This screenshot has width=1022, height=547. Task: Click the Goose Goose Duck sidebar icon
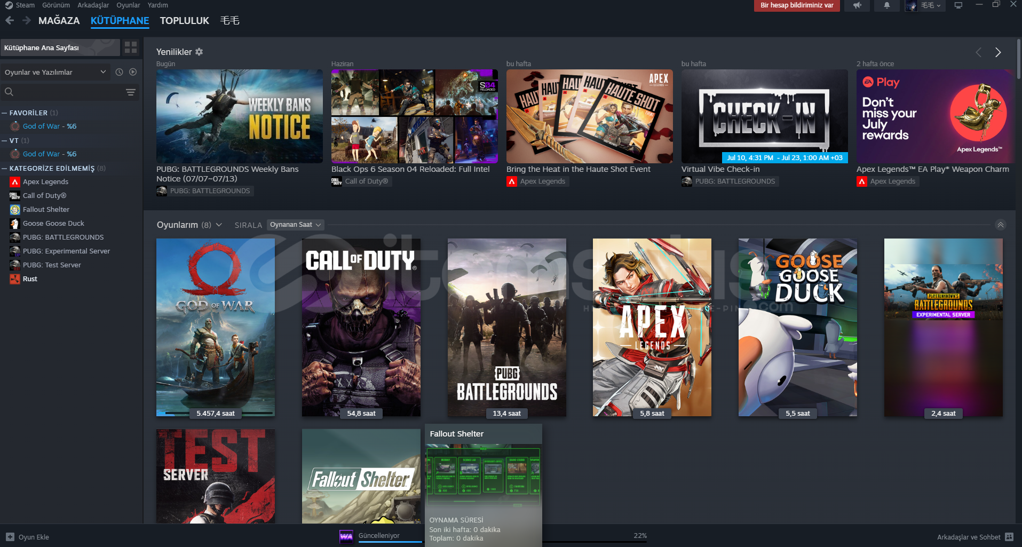[x=15, y=224]
